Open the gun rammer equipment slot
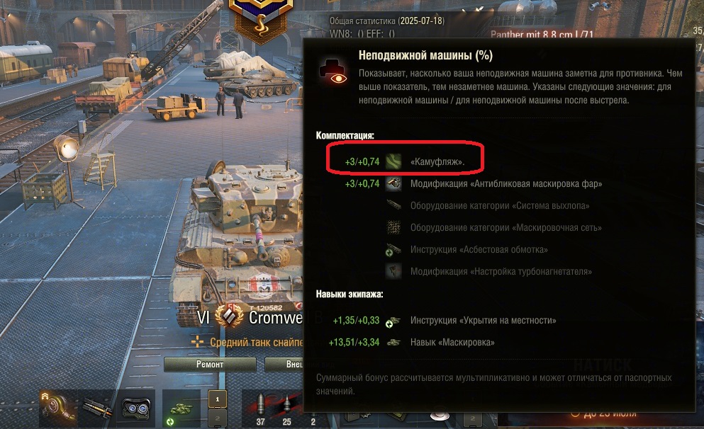704x429 pixels. pyautogui.click(x=97, y=408)
